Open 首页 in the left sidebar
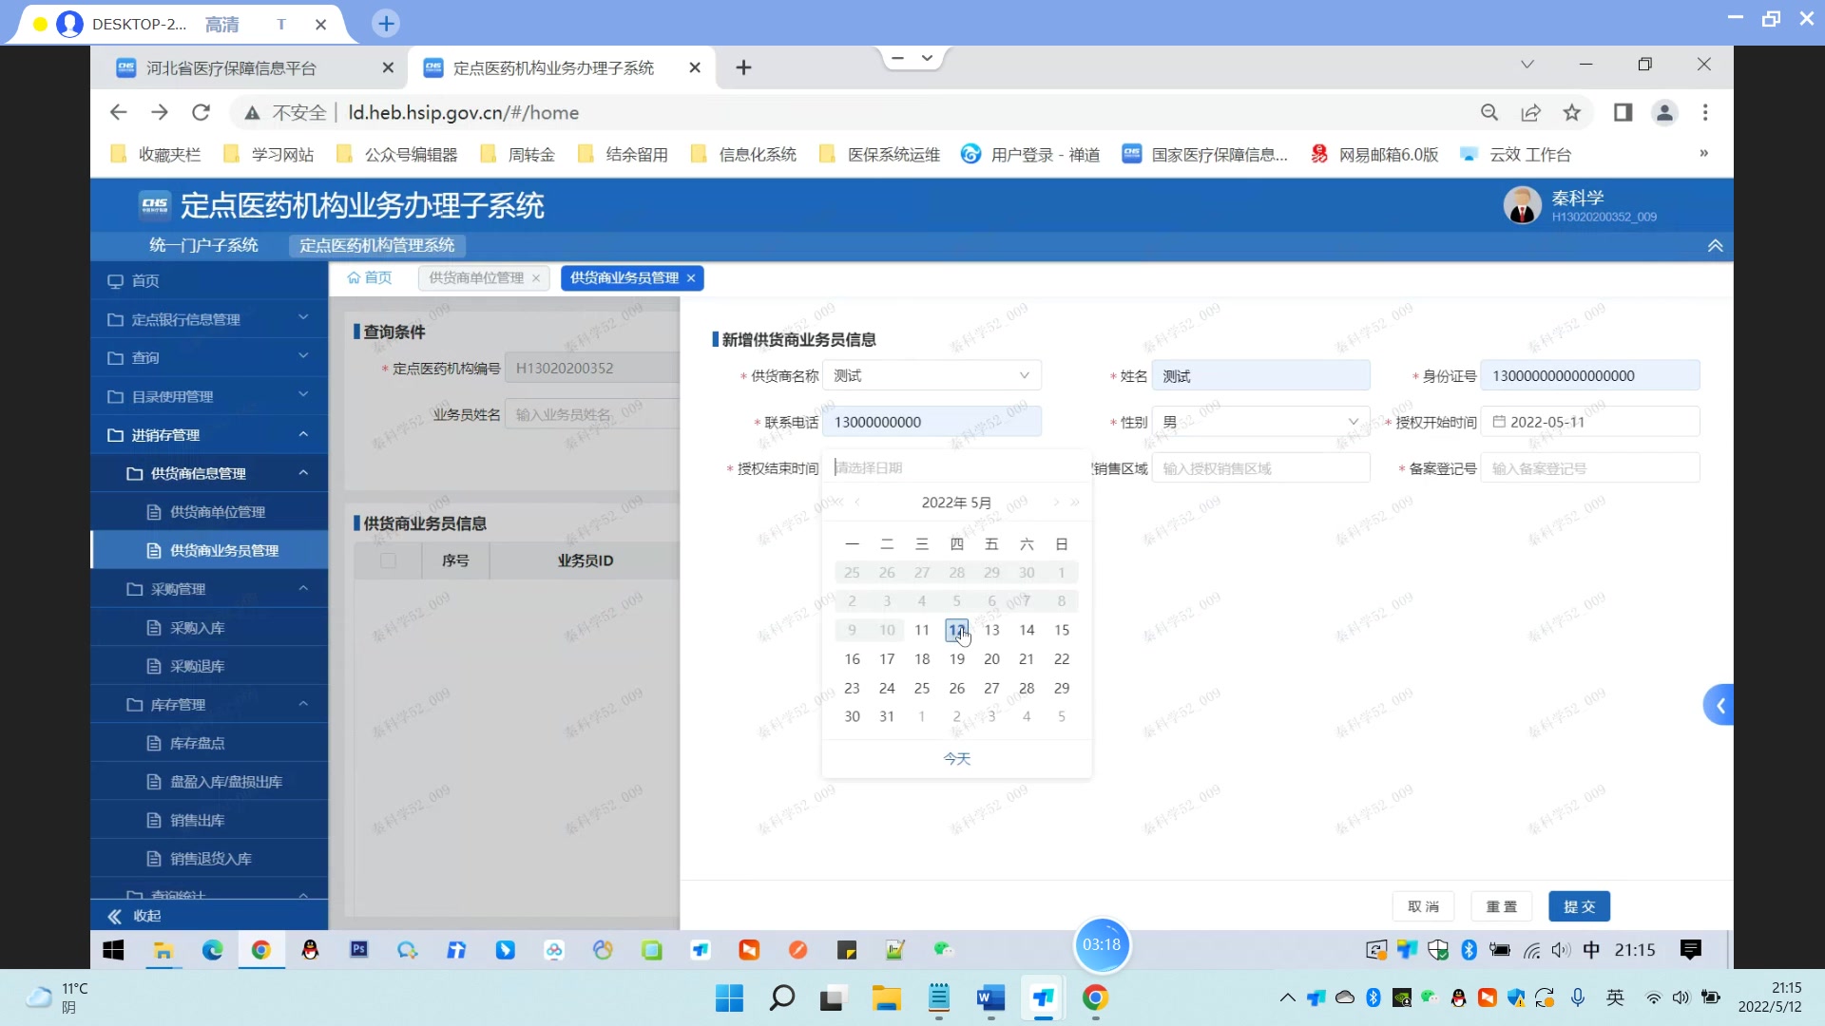Image resolution: width=1825 pixels, height=1026 pixels. pos(209,281)
